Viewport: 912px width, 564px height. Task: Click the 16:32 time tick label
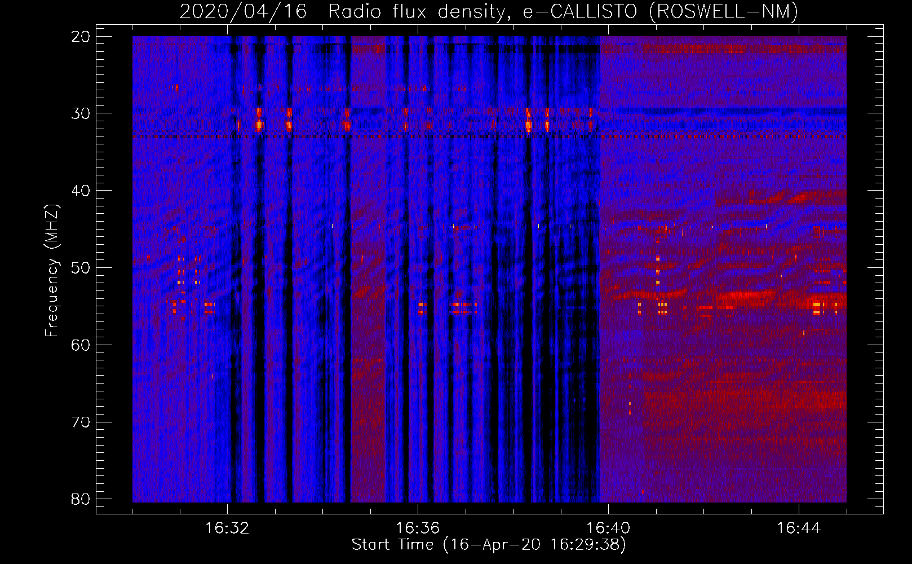coord(227,528)
